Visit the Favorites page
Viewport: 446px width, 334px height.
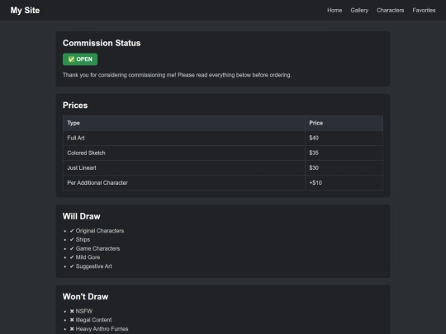424,10
